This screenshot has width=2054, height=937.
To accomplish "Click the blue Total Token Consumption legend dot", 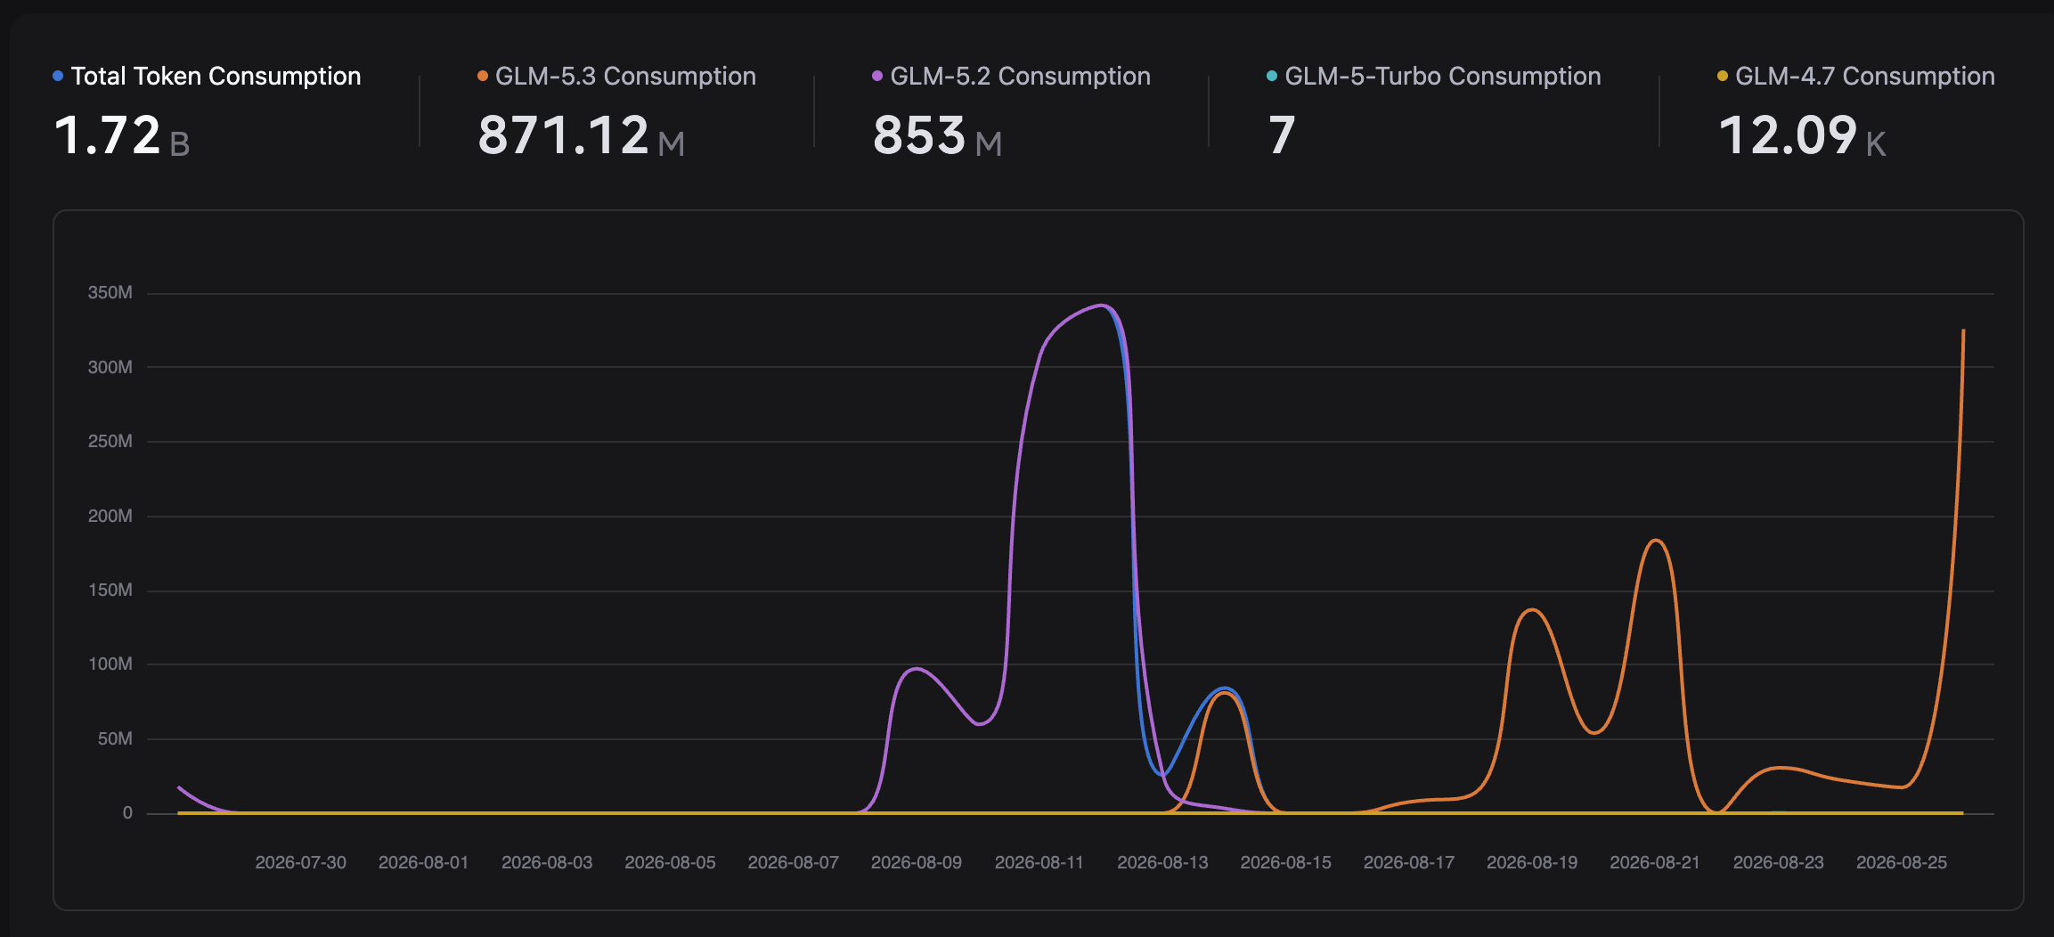I will 58,77.
